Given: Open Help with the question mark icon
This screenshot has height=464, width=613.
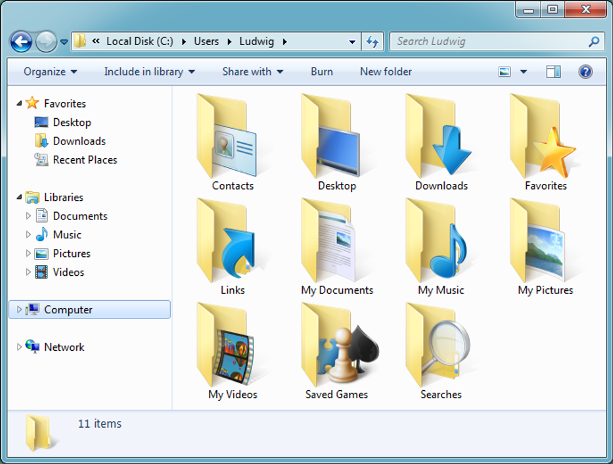Looking at the screenshot, I should pos(585,71).
